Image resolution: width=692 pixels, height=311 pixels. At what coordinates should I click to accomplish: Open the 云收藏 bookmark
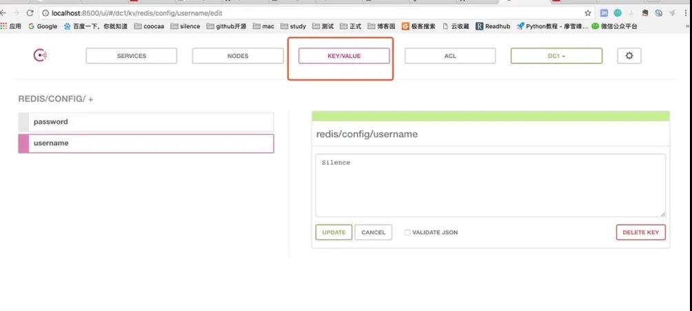click(x=456, y=26)
